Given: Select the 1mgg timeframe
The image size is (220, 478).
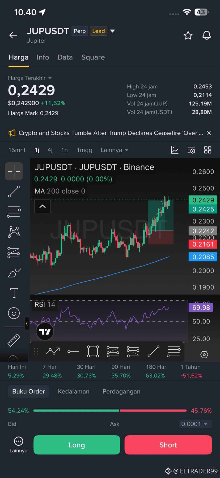Looking at the screenshot, I should pyautogui.click(x=84, y=150).
